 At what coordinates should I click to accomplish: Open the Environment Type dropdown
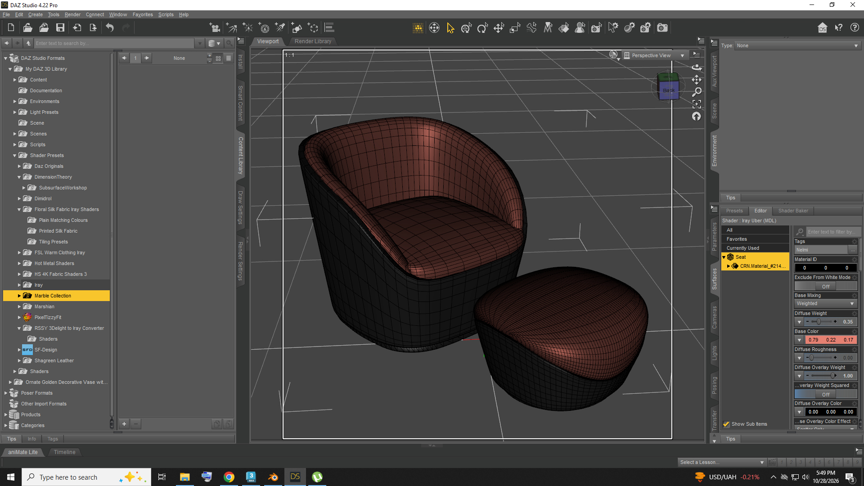pyautogui.click(x=797, y=45)
